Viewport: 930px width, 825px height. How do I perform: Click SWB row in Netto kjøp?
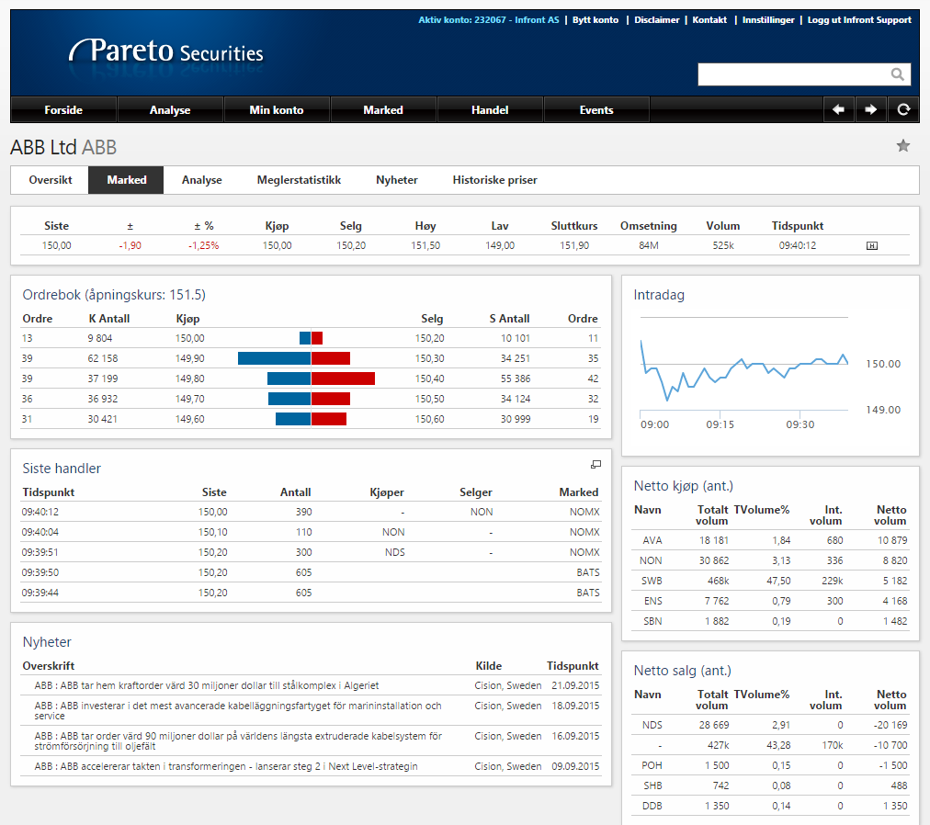[770, 581]
